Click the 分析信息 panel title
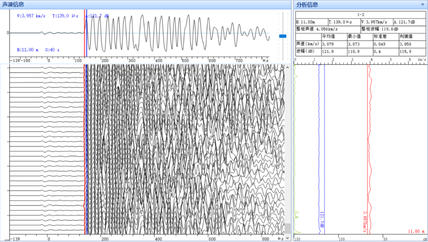The height and width of the screenshot is (242, 428). click(x=307, y=5)
